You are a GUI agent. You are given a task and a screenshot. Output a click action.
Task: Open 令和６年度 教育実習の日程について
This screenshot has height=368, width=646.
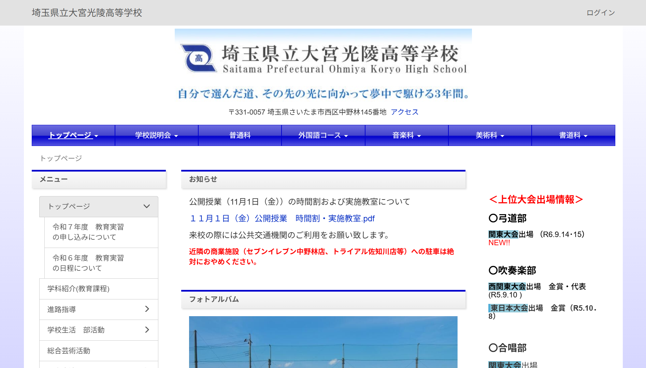click(101, 263)
